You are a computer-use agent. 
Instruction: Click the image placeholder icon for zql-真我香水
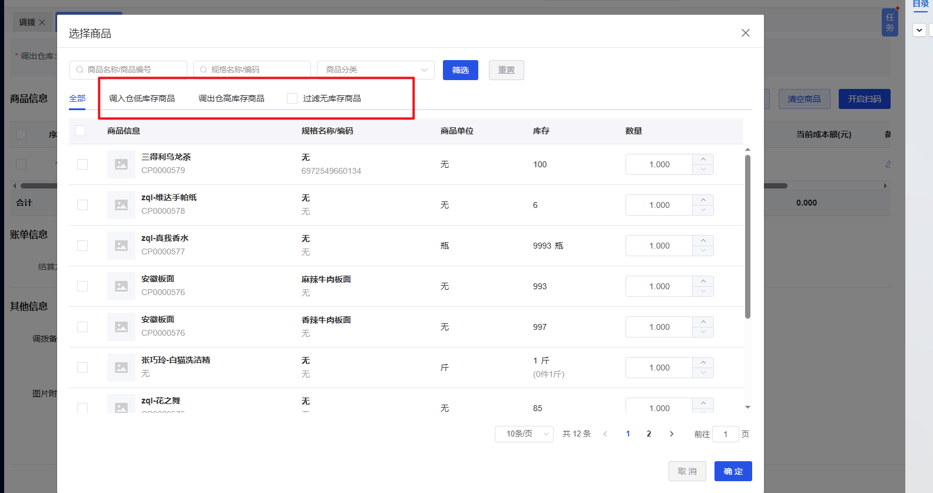tap(121, 246)
